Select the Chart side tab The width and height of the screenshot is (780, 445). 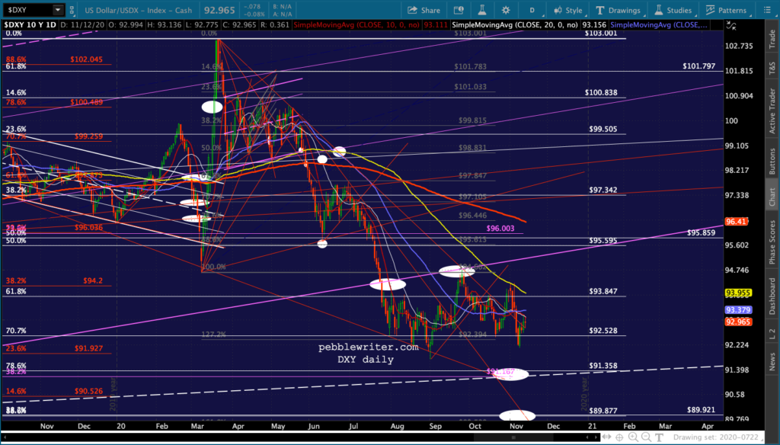point(772,196)
